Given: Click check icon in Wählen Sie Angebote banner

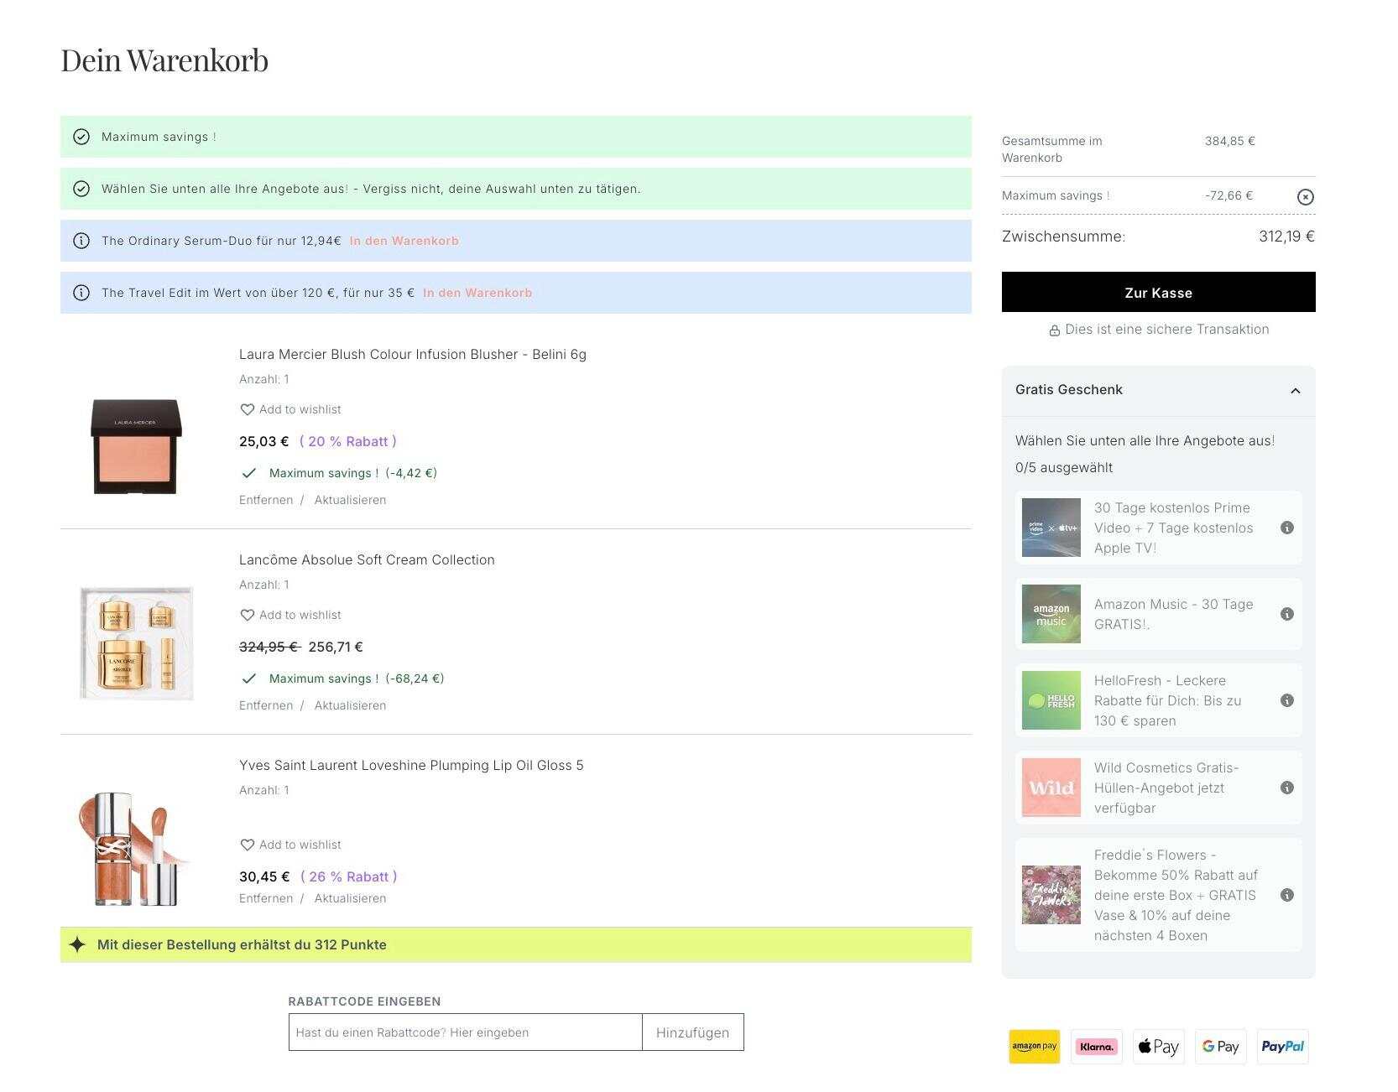Looking at the screenshot, I should (81, 189).
